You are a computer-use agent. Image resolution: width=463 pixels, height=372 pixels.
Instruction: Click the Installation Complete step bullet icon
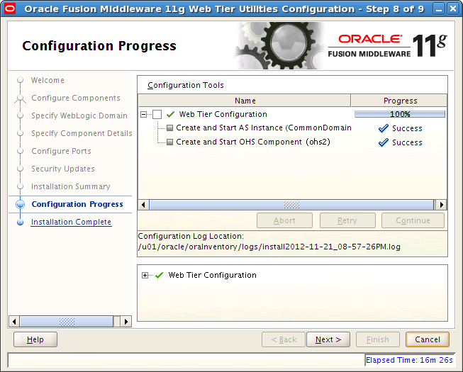(x=20, y=222)
